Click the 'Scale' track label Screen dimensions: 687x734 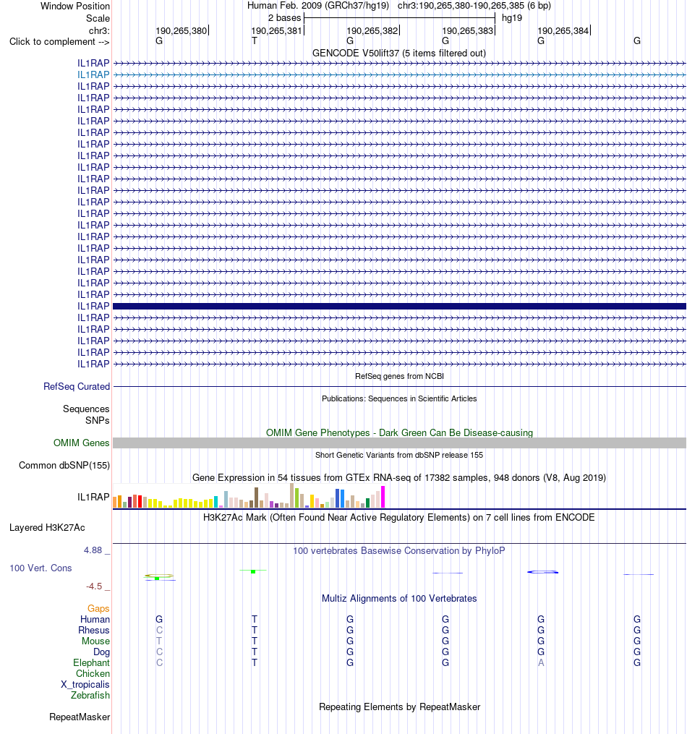pos(98,18)
